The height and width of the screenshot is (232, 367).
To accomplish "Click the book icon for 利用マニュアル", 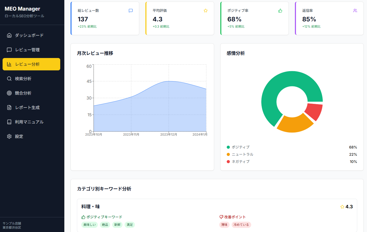I will (x=9, y=122).
